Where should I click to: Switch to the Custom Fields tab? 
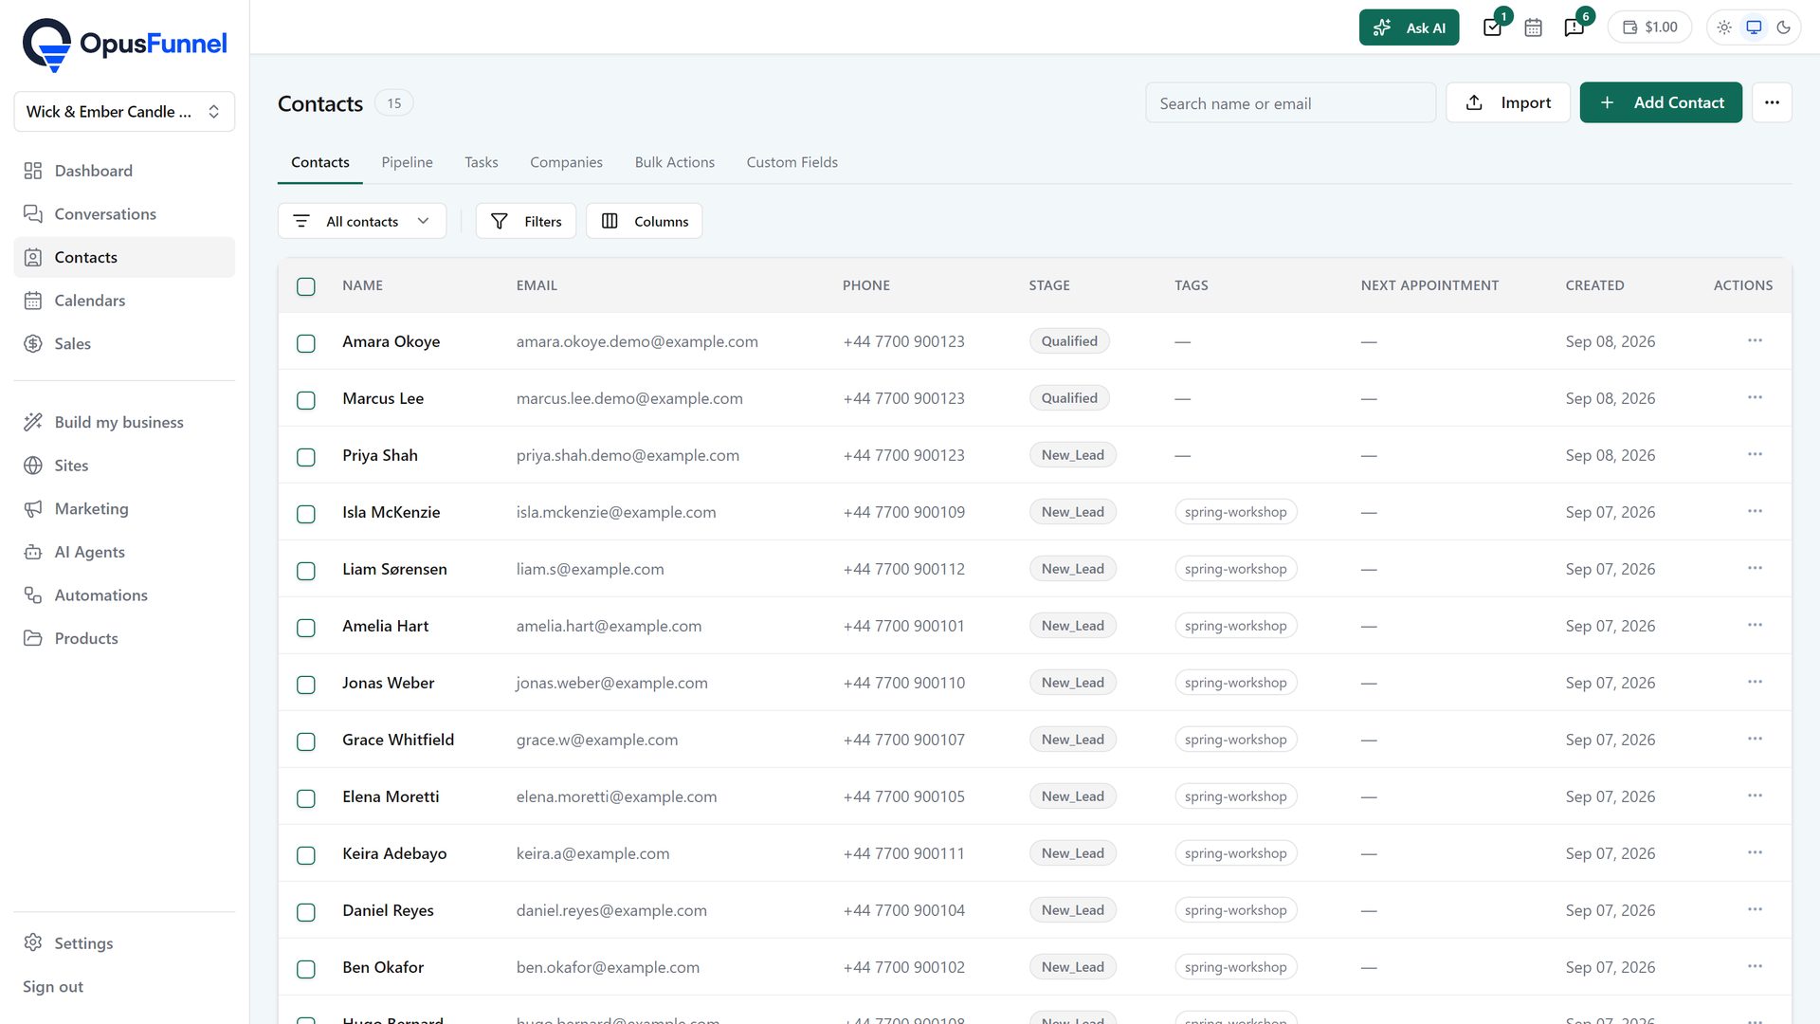(792, 162)
